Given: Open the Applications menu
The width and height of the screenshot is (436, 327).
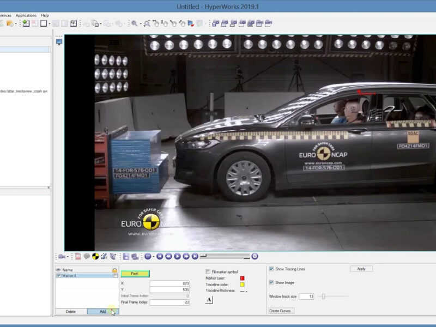Looking at the screenshot, I should (x=26, y=15).
